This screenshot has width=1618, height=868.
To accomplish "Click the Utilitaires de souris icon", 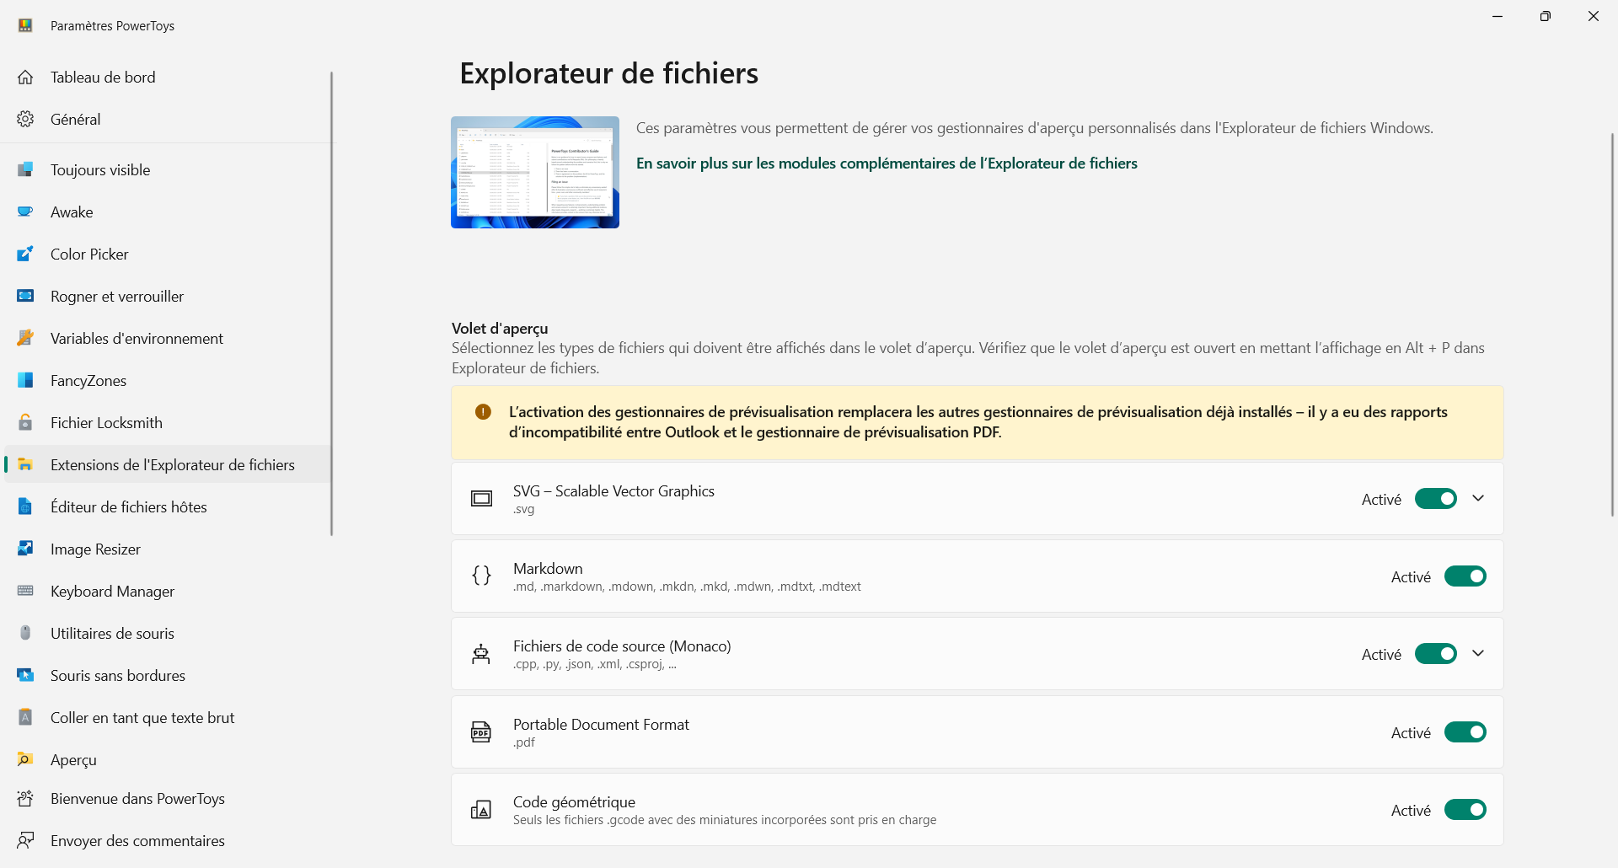I will pos(25,634).
